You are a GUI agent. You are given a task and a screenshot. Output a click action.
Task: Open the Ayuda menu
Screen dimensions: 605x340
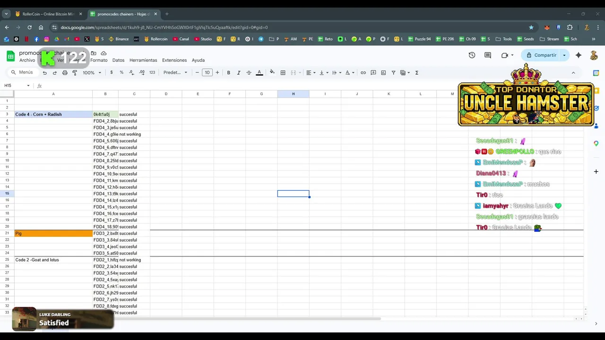198,60
